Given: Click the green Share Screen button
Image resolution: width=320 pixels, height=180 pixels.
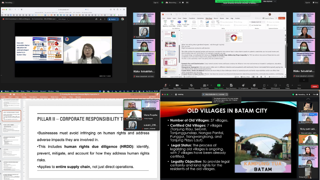Looking at the screenshot, I should coord(219,86).
